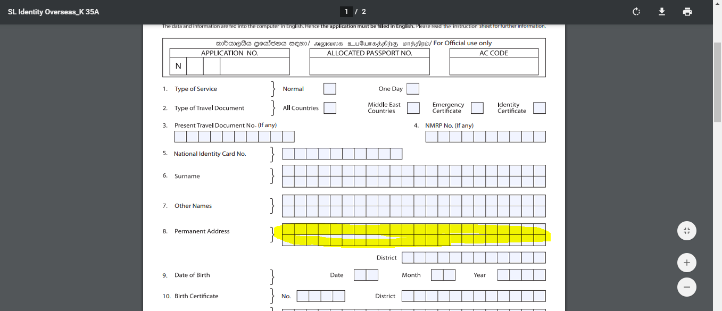722x311 pixels.
Task: Click the fit-to-page button
Action: tap(687, 231)
